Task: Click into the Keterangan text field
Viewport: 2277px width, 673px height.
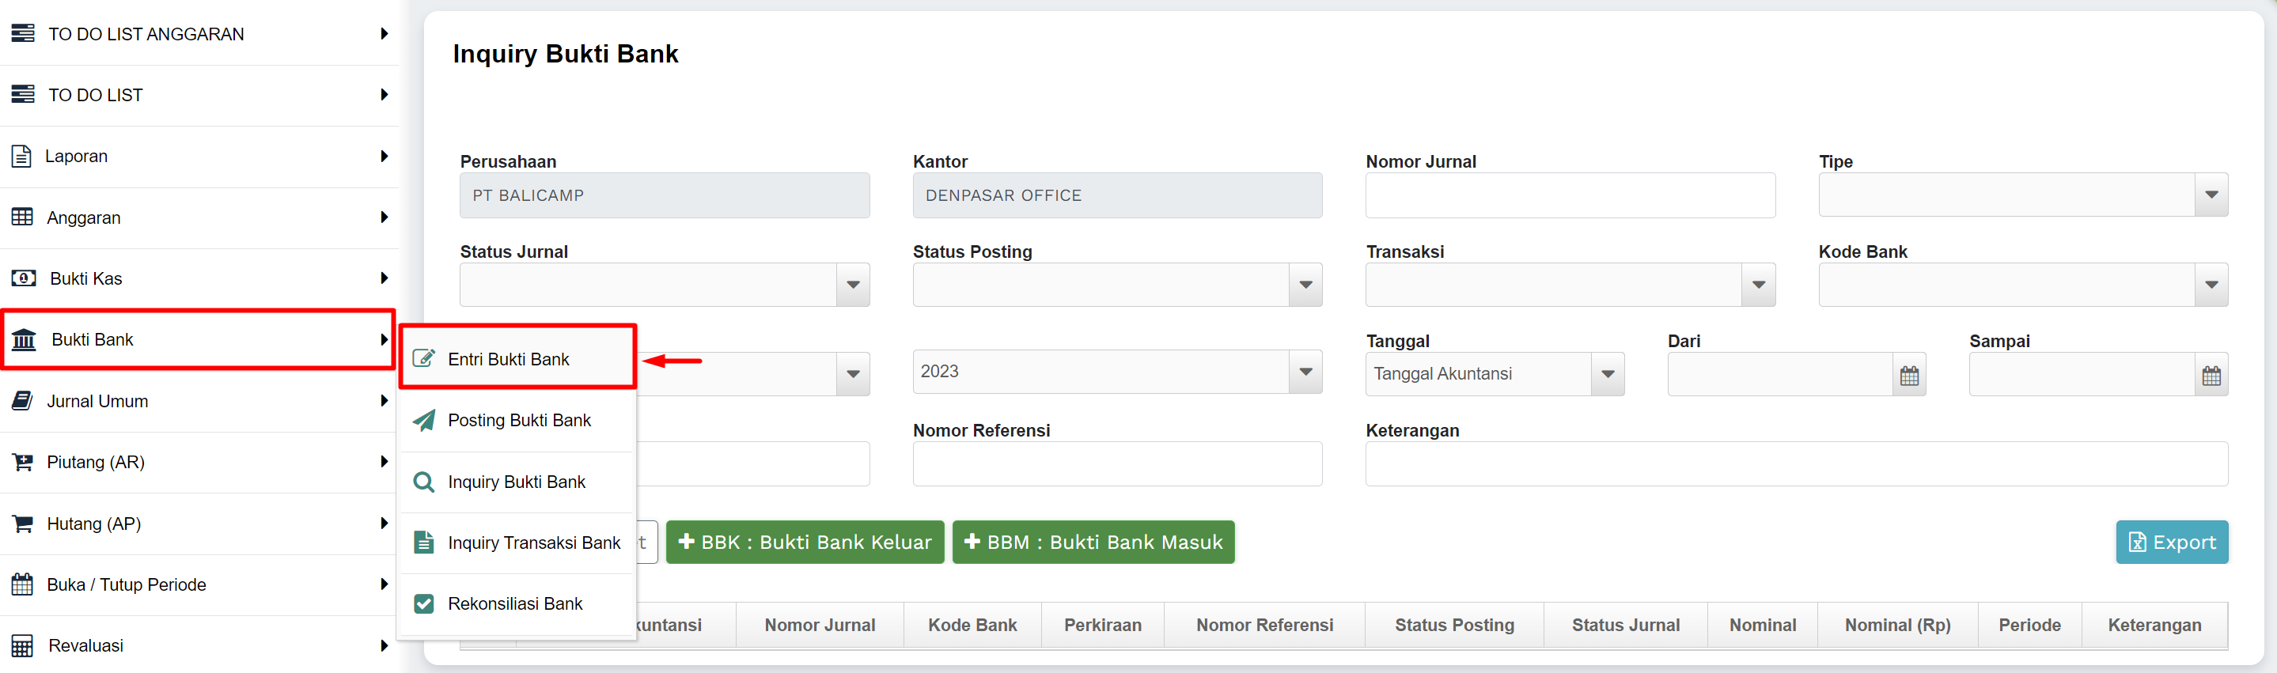Action: [x=1795, y=464]
